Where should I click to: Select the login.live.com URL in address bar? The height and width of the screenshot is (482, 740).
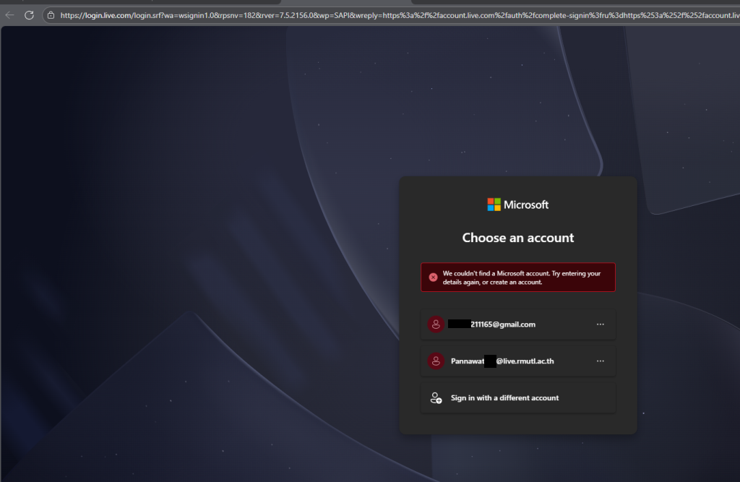pos(399,15)
